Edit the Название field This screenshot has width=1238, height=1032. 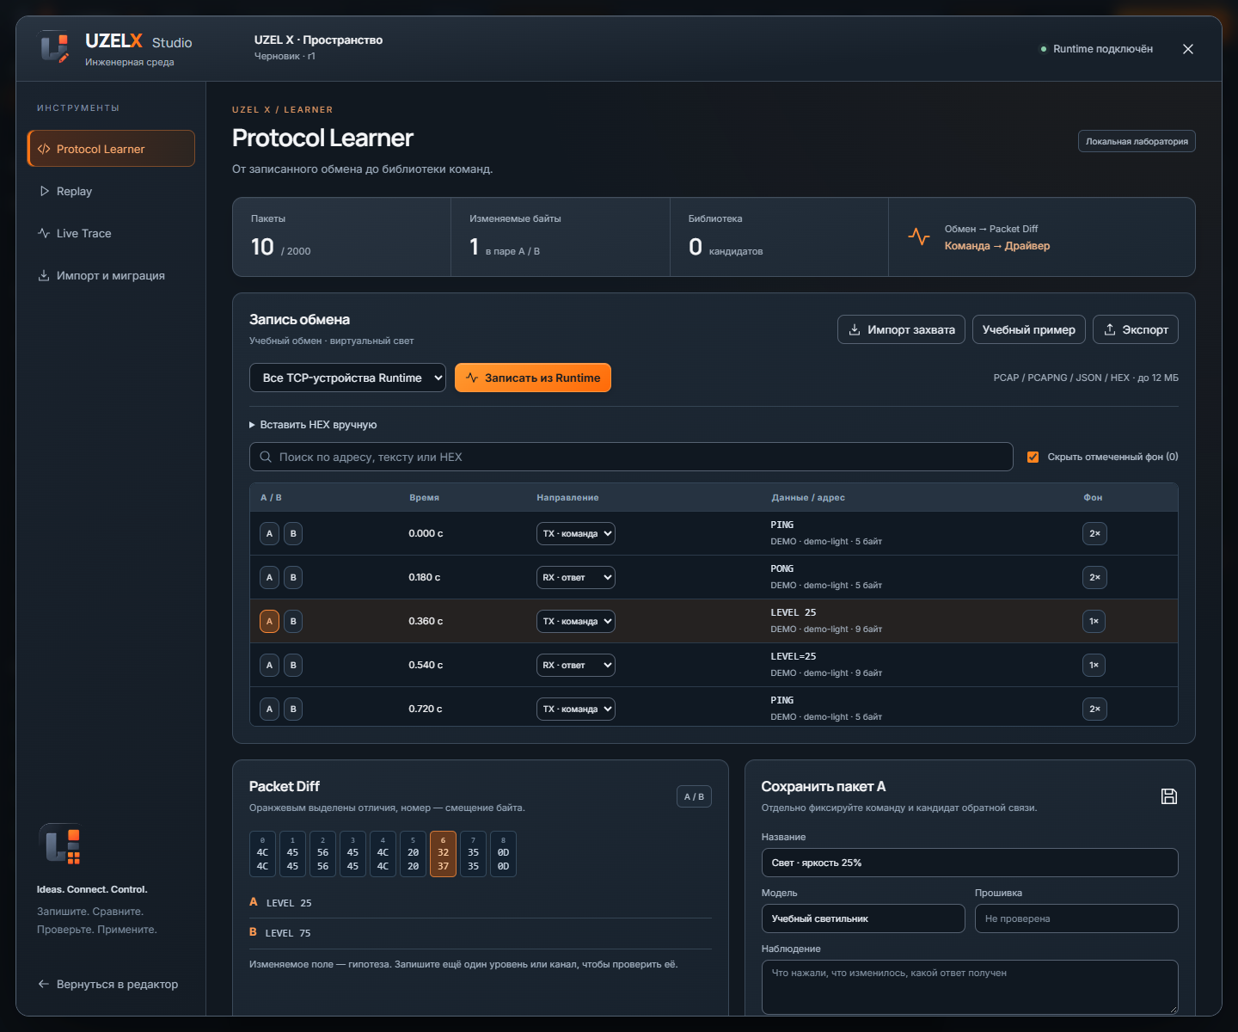tap(970, 863)
